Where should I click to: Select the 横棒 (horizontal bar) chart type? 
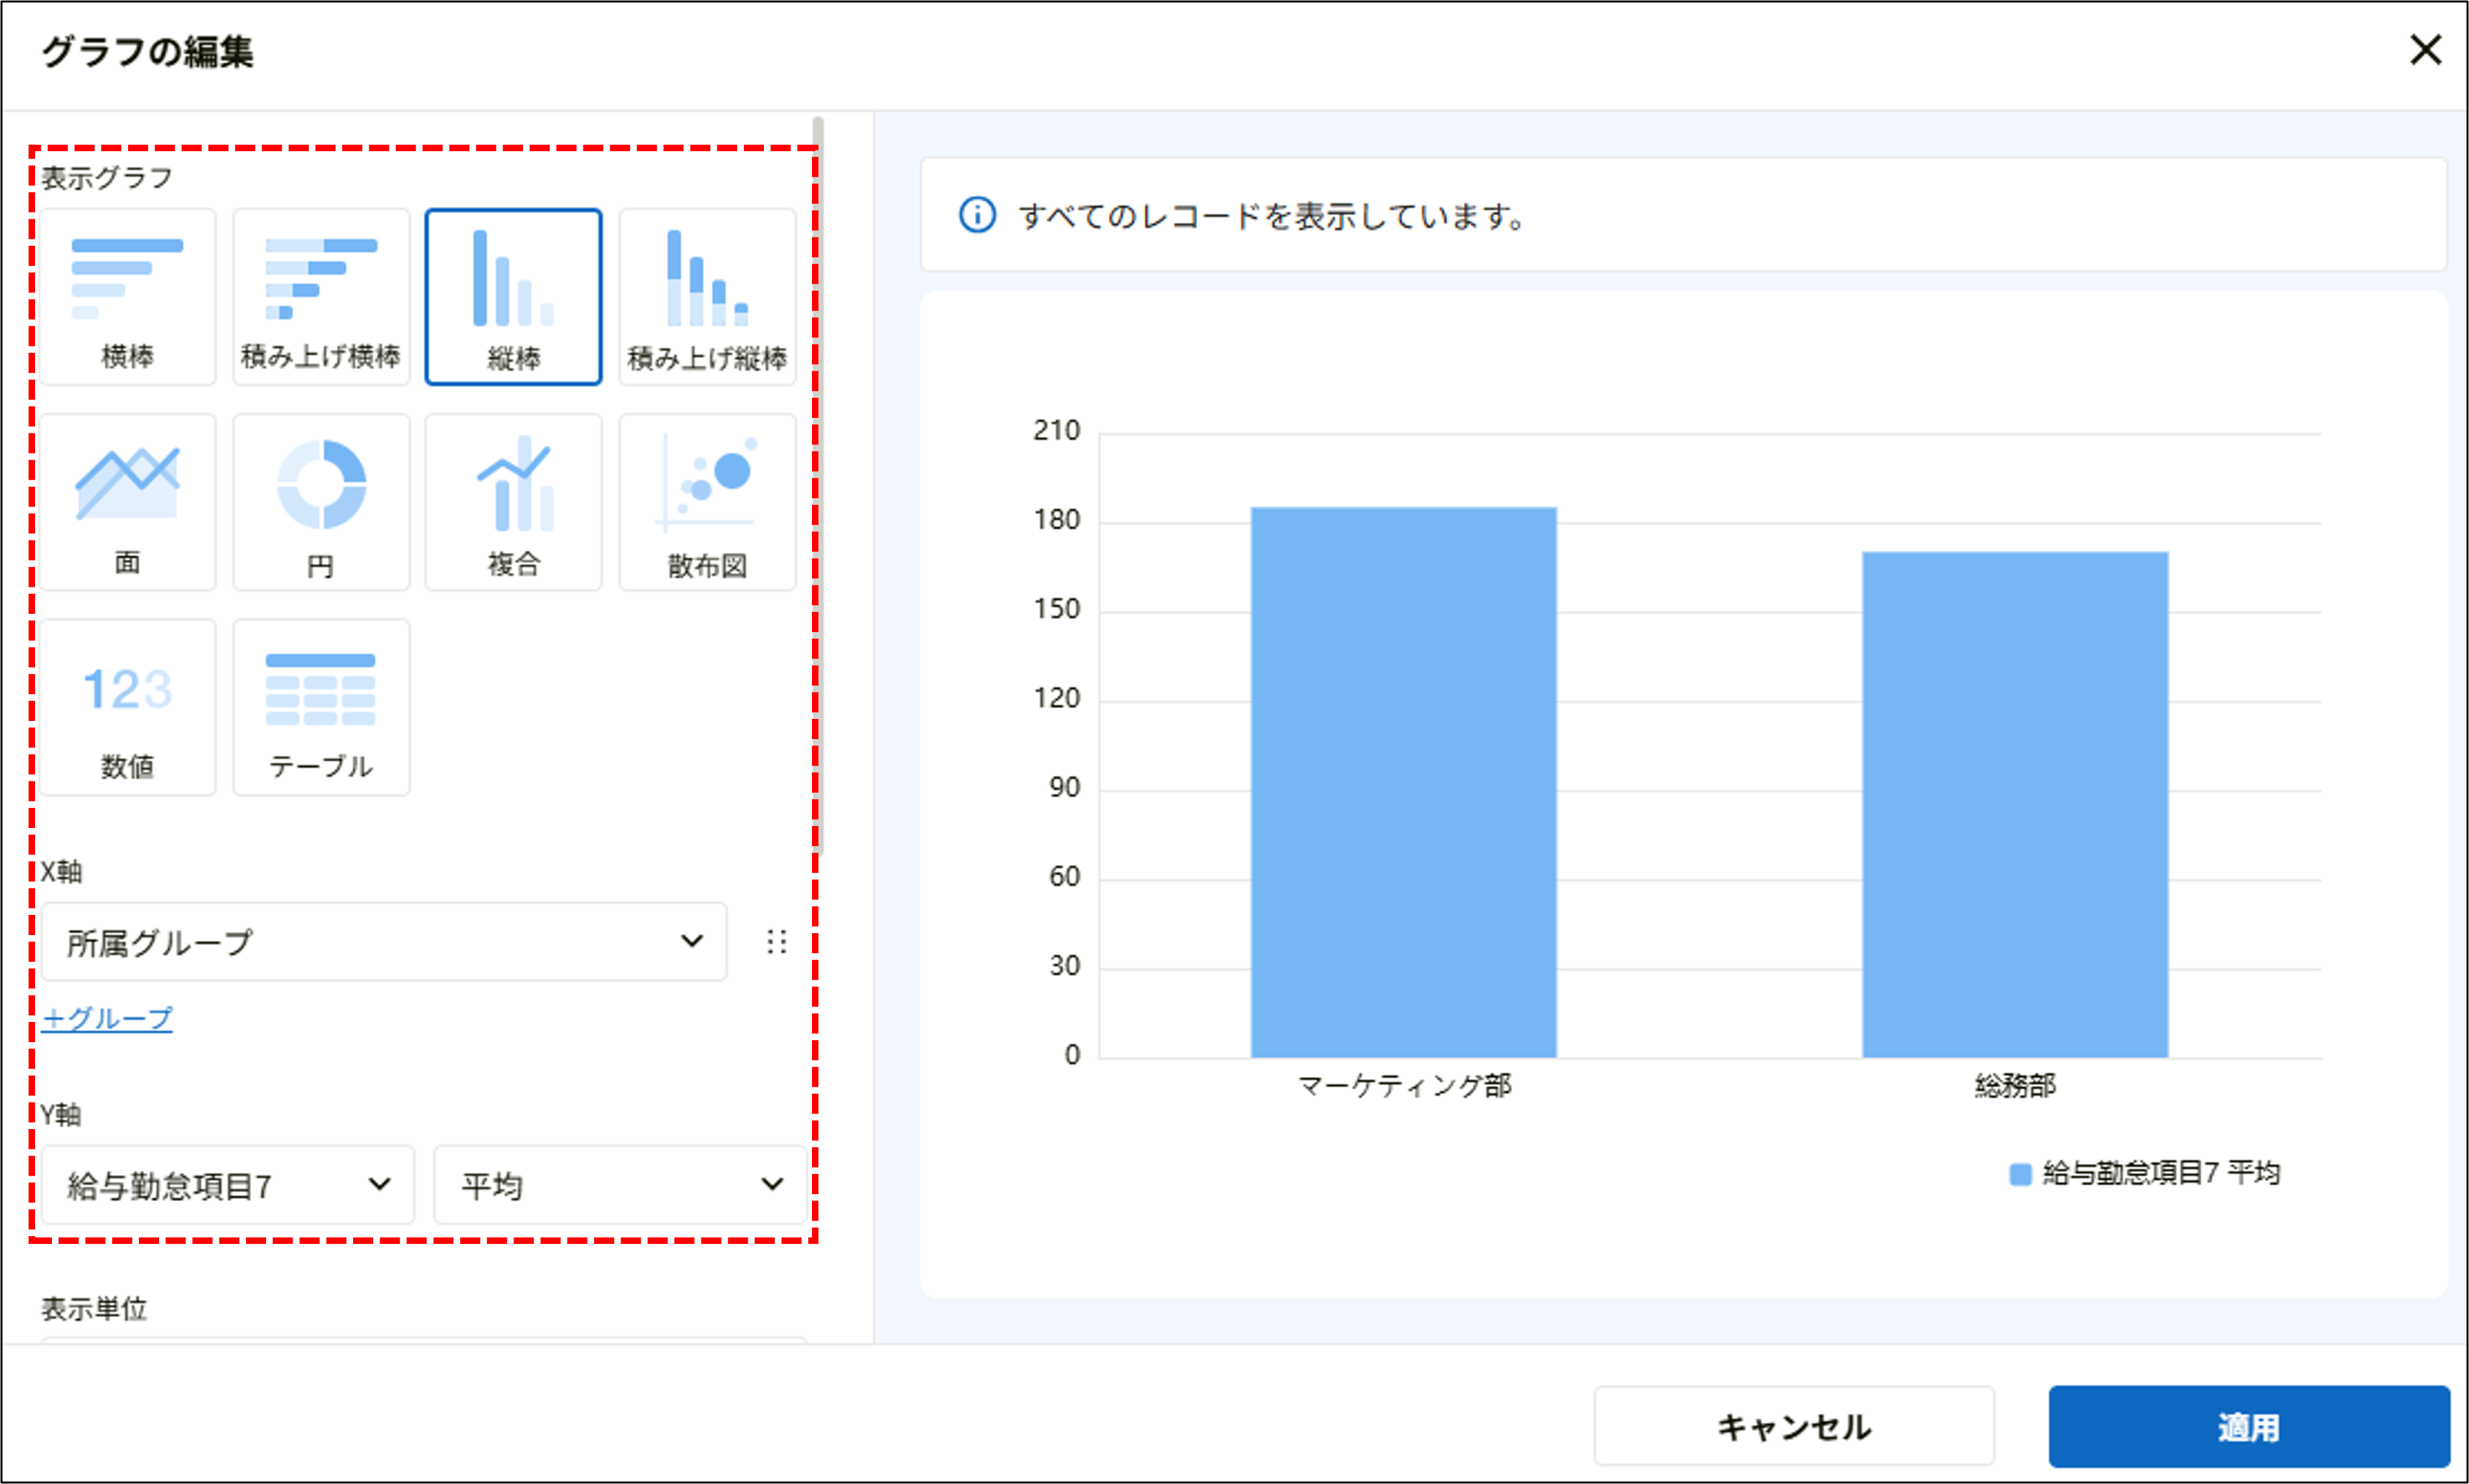pos(128,295)
